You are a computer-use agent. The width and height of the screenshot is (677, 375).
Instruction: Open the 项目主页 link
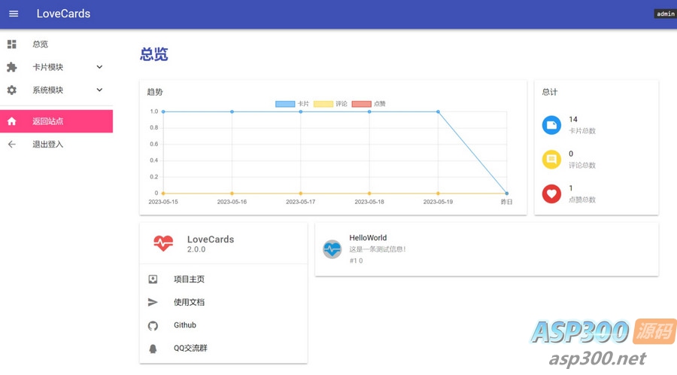(x=189, y=279)
